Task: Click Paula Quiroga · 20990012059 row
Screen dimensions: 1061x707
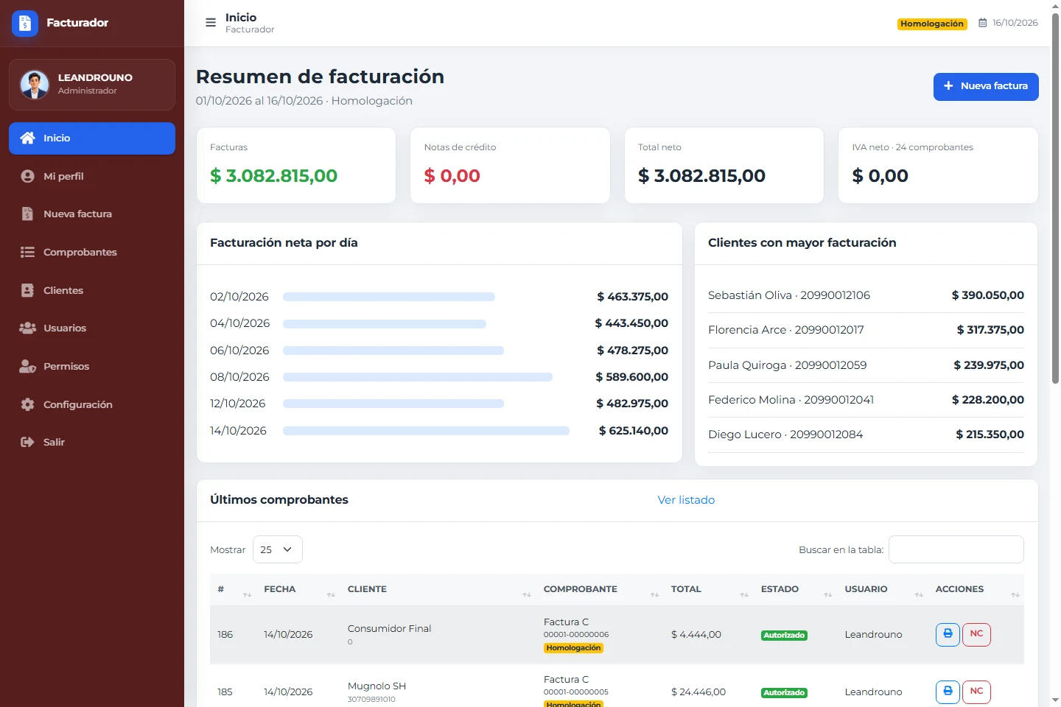Action: coord(866,365)
